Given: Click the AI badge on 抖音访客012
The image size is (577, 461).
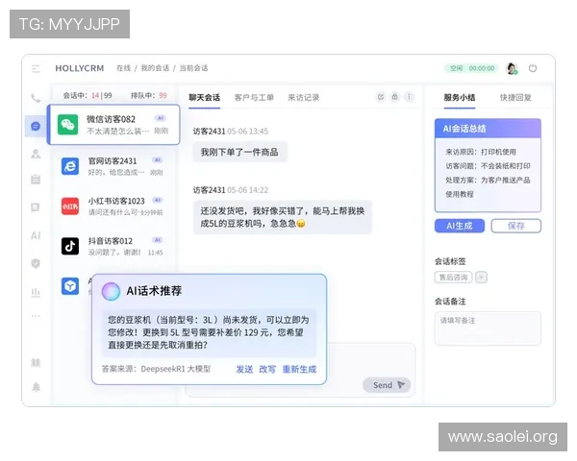Looking at the screenshot, I should pos(158,240).
